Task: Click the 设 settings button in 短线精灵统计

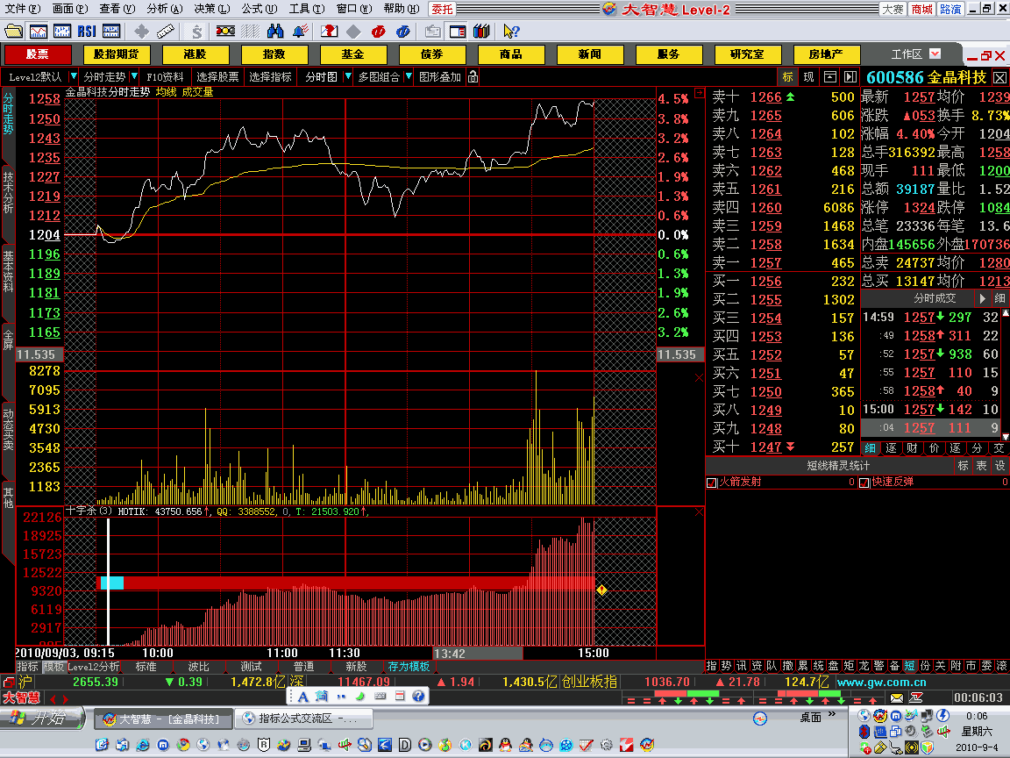Action: (x=999, y=465)
